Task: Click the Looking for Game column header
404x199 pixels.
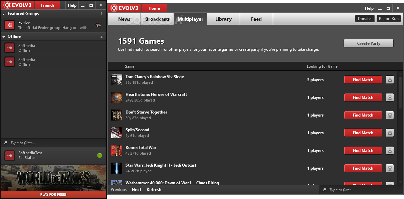Action: point(322,66)
